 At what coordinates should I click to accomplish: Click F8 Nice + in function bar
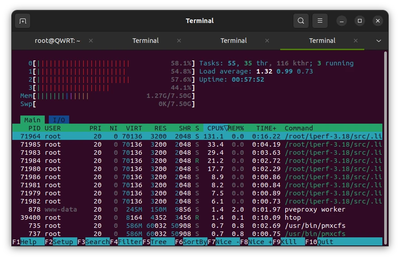pyautogui.click(x=256, y=242)
